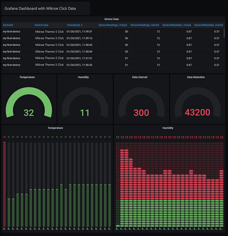
Task: Click the tall red bar in Temperature chart
Action: (4, 184)
